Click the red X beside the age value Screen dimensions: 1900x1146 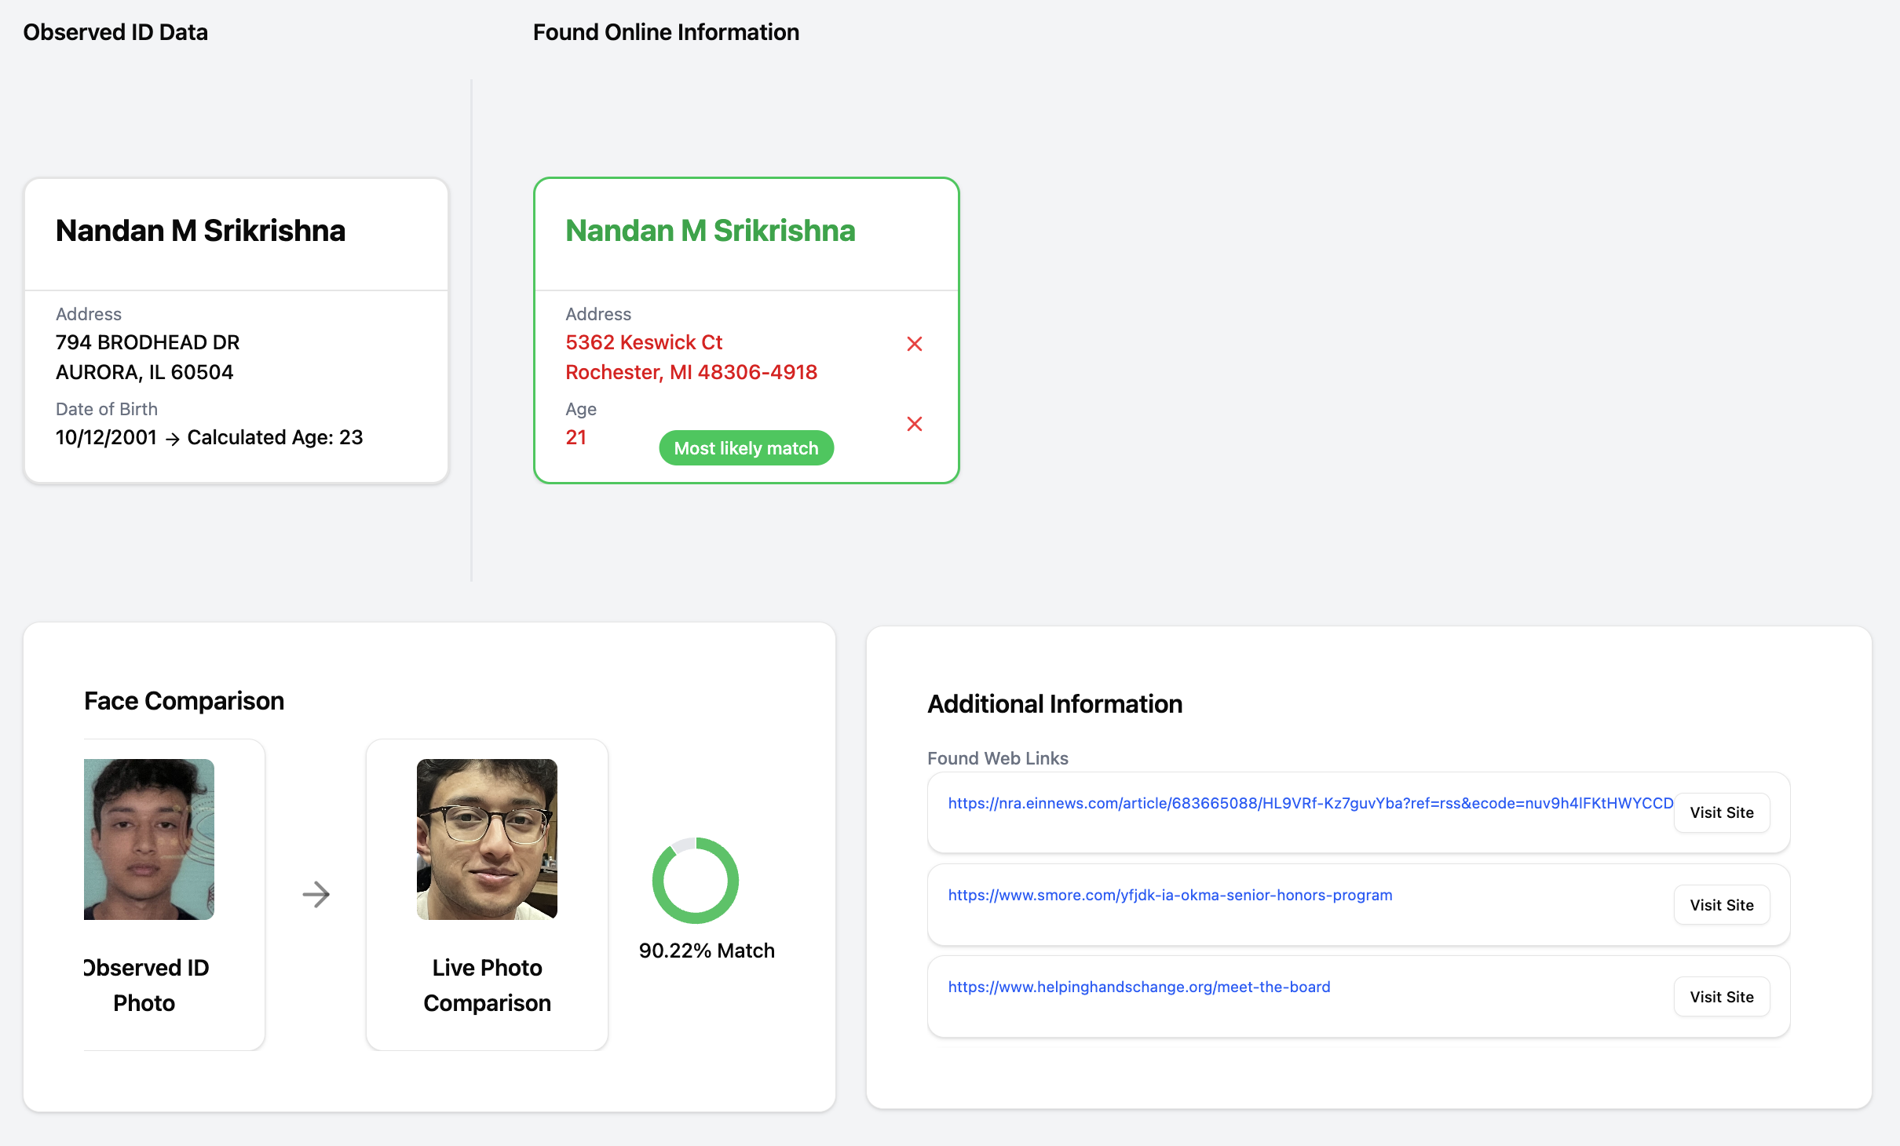tap(914, 424)
